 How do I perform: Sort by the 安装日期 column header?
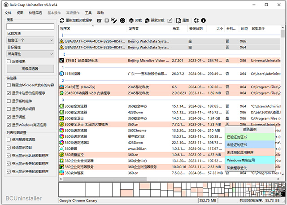pyautogui.click(x=196, y=28)
